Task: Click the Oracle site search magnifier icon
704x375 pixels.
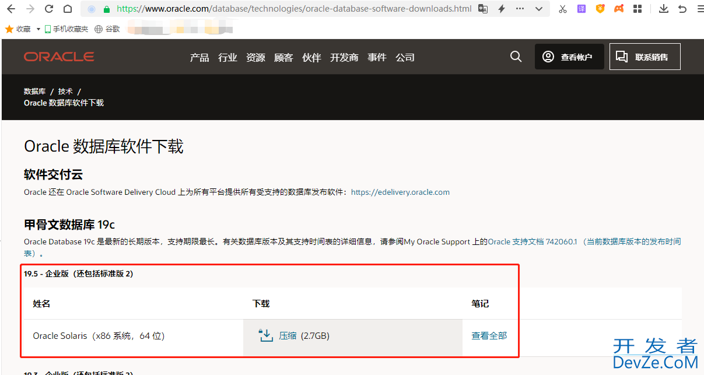Action: pyautogui.click(x=516, y=57)
